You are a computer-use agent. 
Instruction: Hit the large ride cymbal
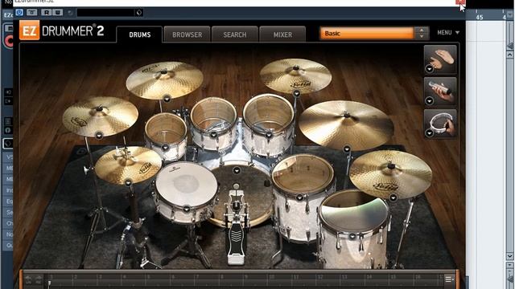point(346,124)
